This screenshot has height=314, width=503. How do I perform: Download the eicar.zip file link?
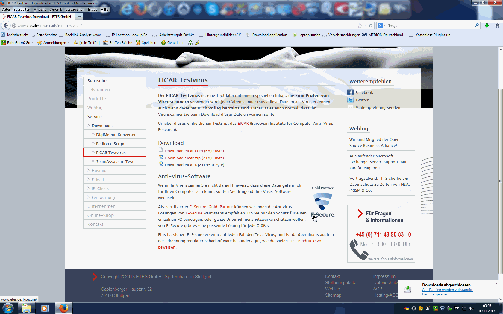click(x=194, y=158)
